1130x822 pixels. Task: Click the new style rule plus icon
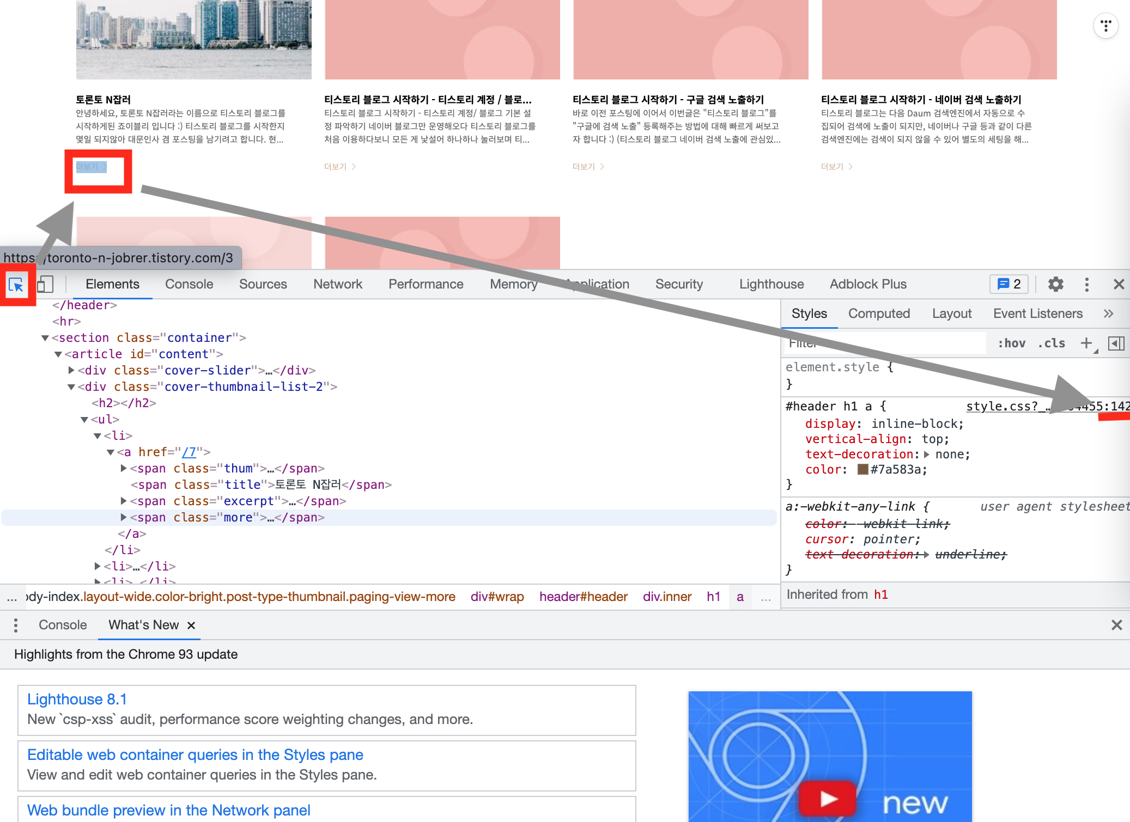coord(1086,343)
